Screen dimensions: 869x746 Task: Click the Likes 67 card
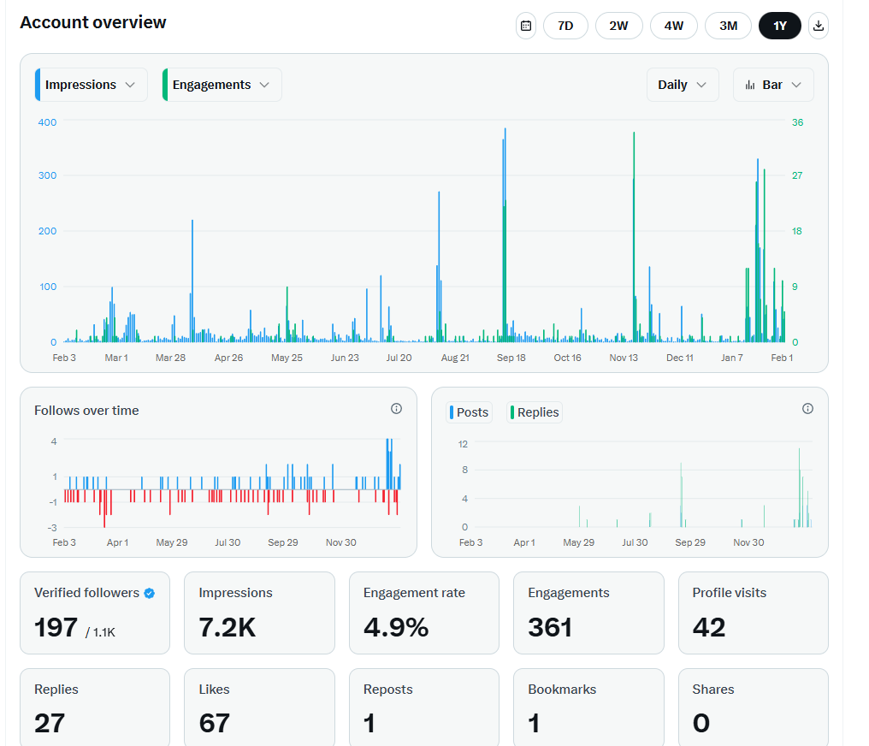pyautogui.click(x=259, y=708)
